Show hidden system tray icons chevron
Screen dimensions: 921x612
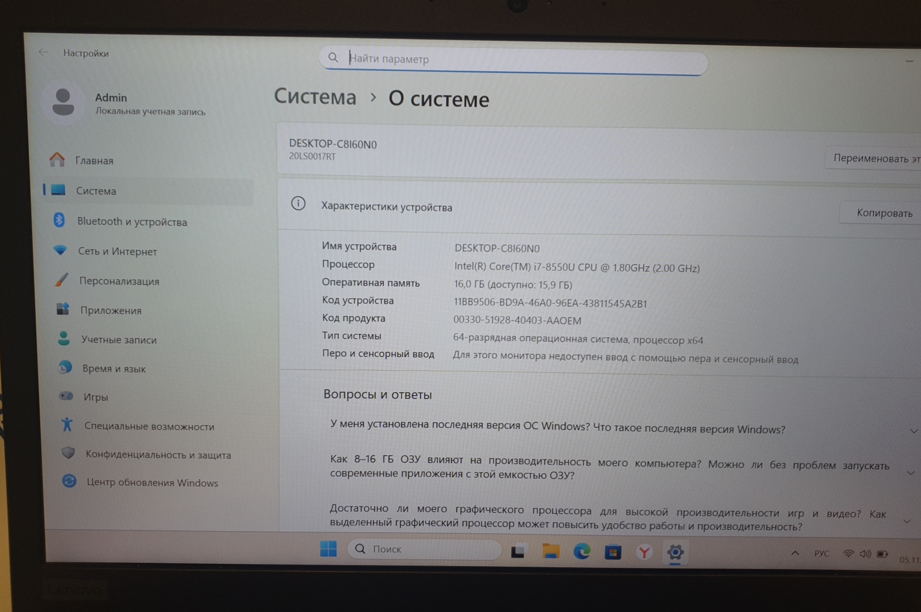(x=795, y=553)
